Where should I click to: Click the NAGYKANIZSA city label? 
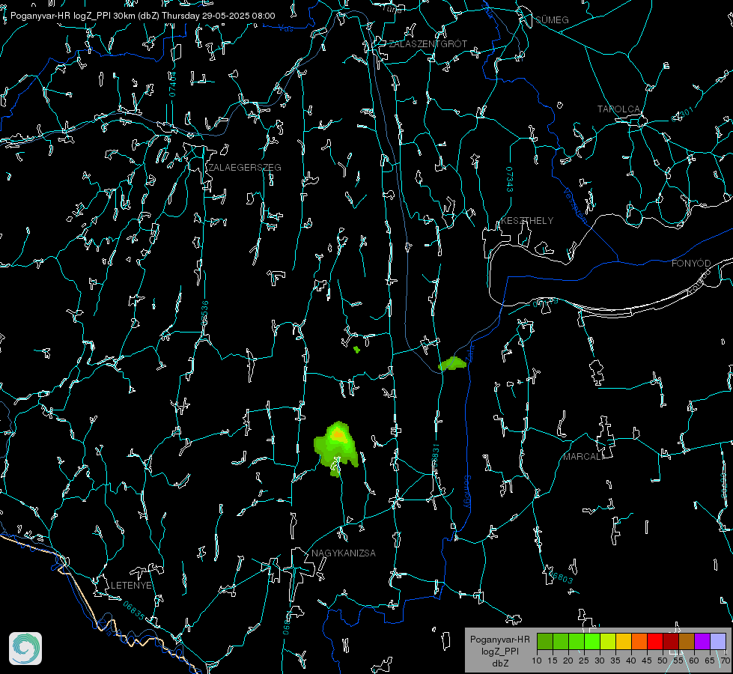point(344,553)
